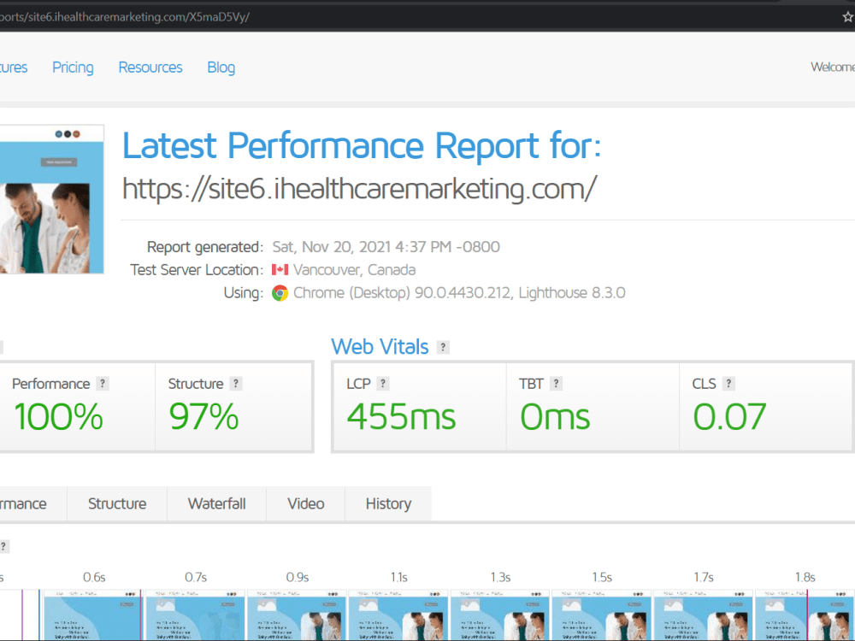
Task: Select the 1.1s filmstrip frame
Action: coord(398,615)
